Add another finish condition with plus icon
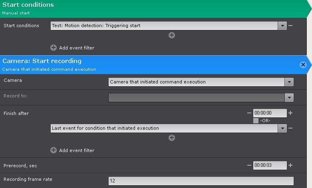The width and height of the screenshot is (312, 188). pyautogui.click(x=172, y=138)
